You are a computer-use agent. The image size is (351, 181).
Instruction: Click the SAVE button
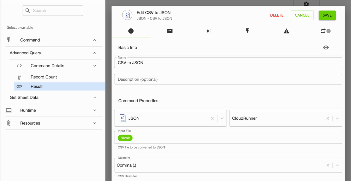point(327,15)
